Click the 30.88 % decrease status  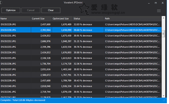coord(83,52)
